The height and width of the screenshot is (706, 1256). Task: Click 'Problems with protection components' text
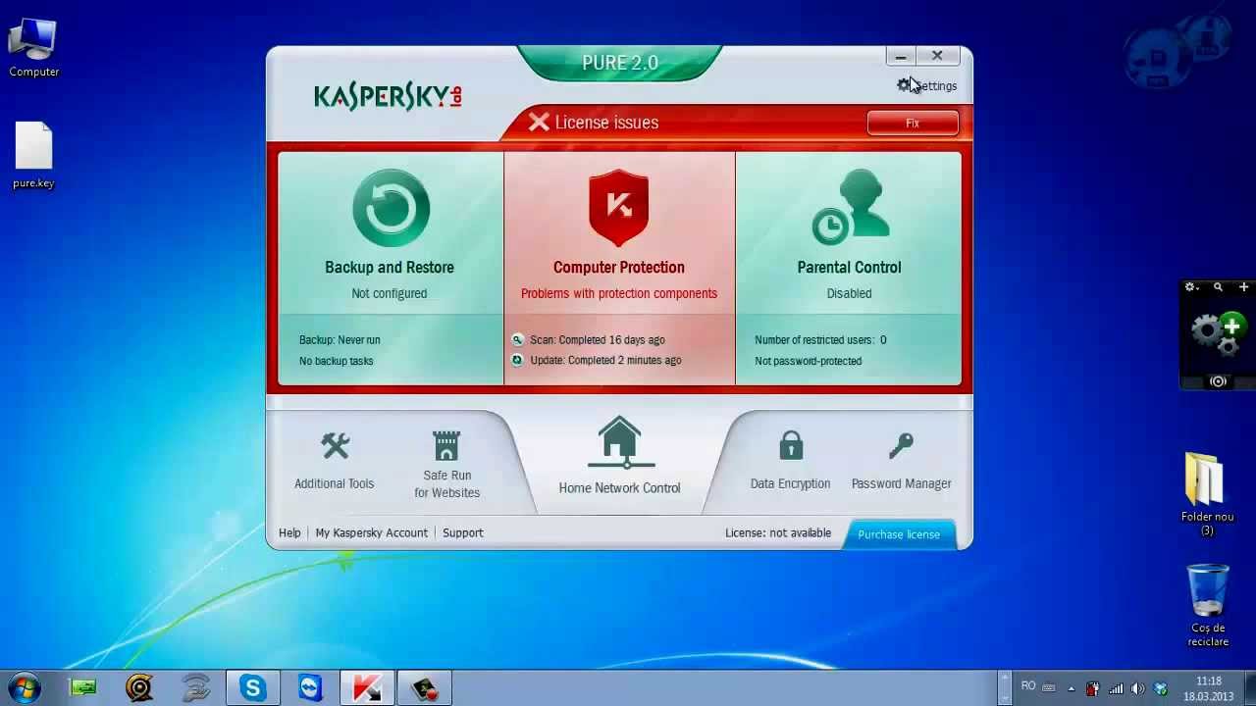(x=619, y=293)
